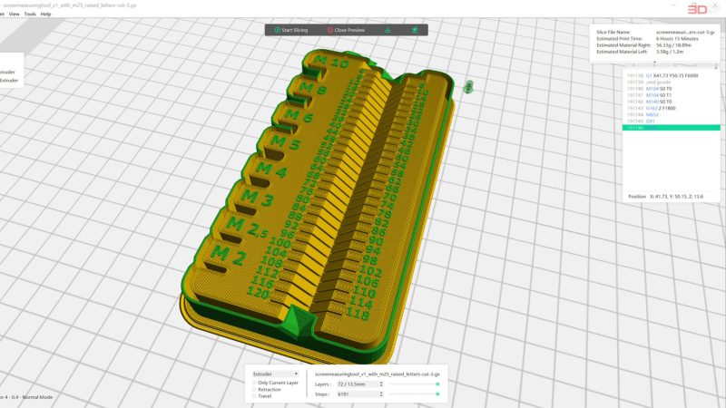Click the Close Preview button
Screen dimensions: 726x408
346,30
